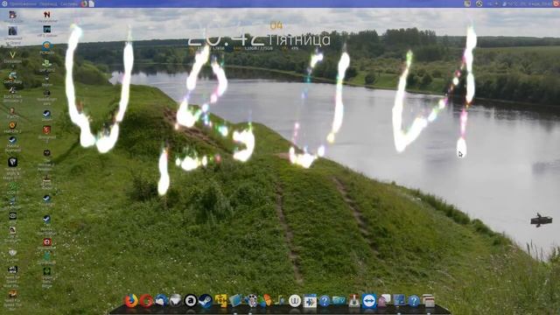Image resolution: width=560 pixels, height=315 pixels.
Task: Open the Приложения menu in top panel
Action: 22,3
